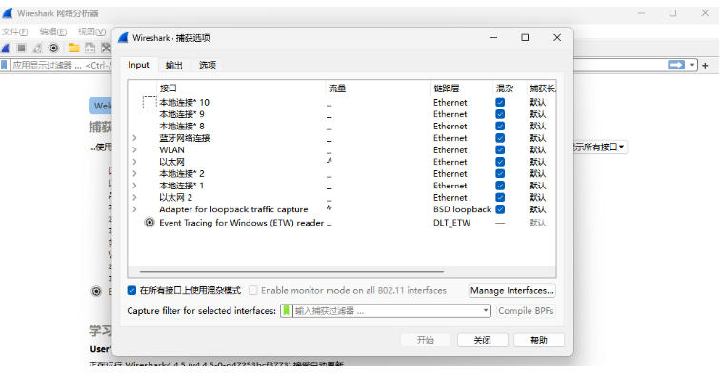
Task: Expand the 蓝牙网络连接 interface
Action: [134, 138]
